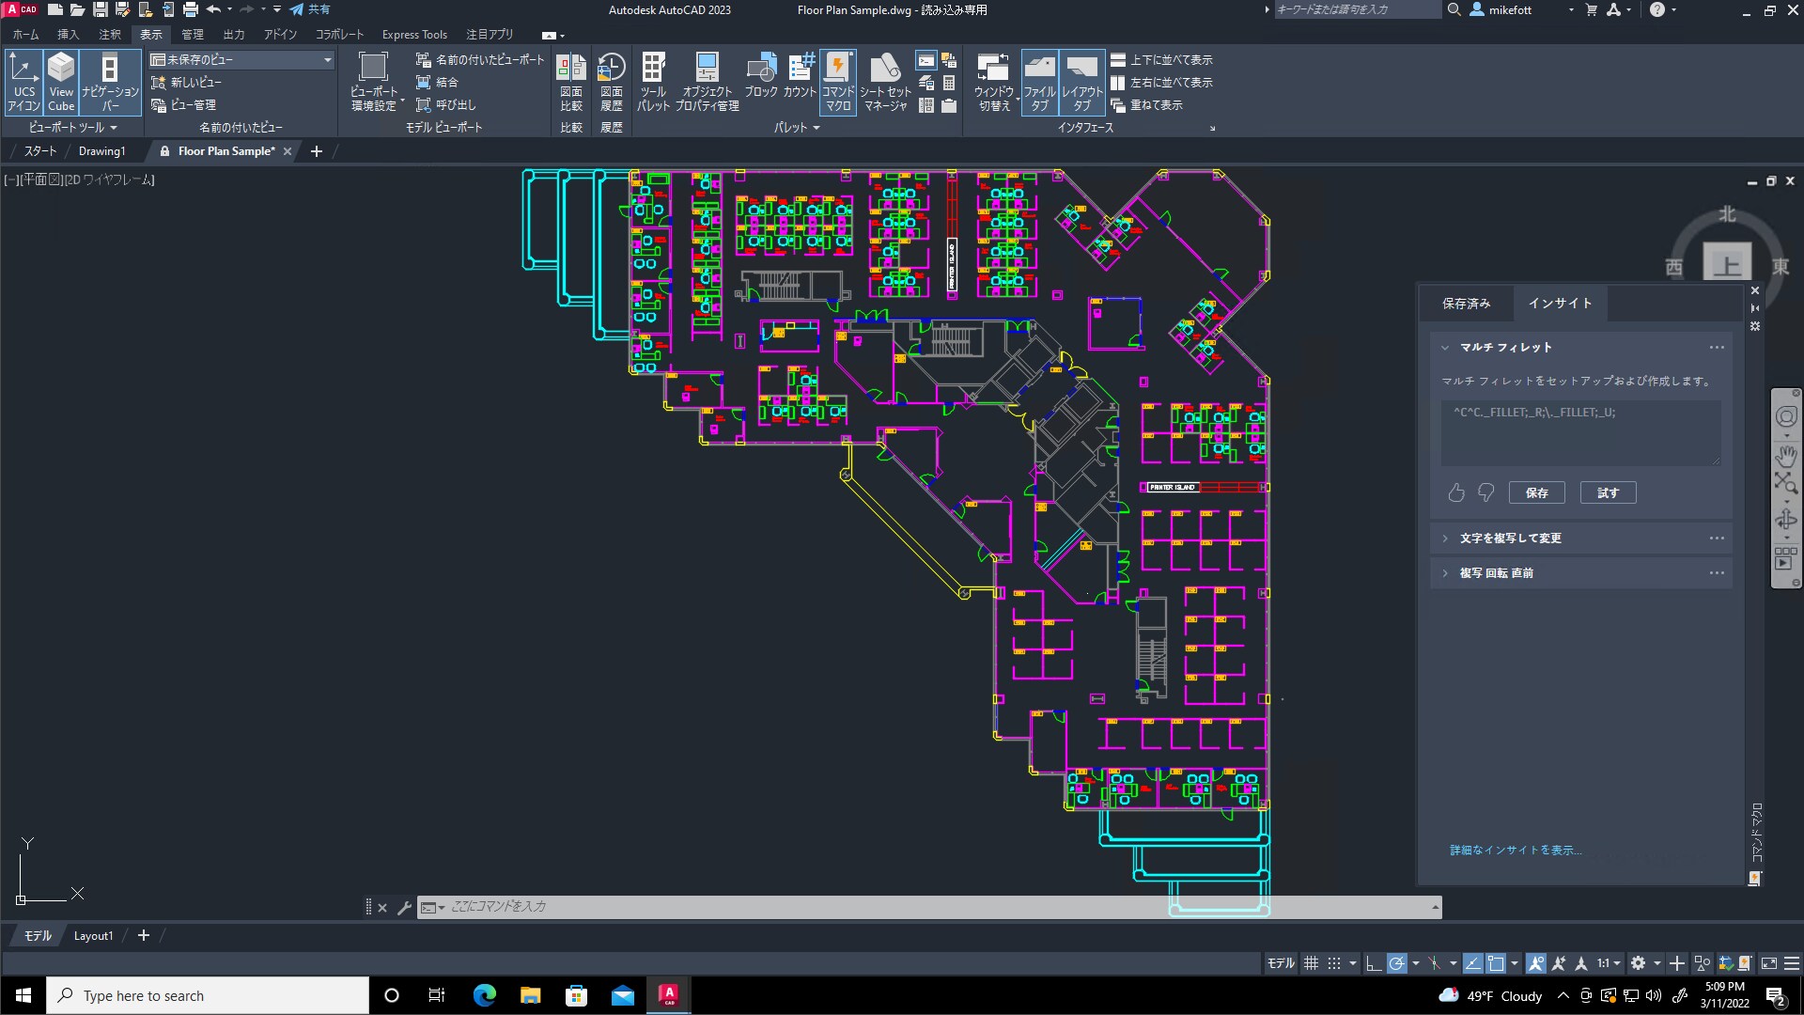Open the 図面履歴 panel

pyautogui.click(x=611, y=80)
